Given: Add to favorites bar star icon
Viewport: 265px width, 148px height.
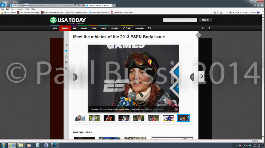Looking at the screenshot, I should pyautogui.click(x=2, y=12).
